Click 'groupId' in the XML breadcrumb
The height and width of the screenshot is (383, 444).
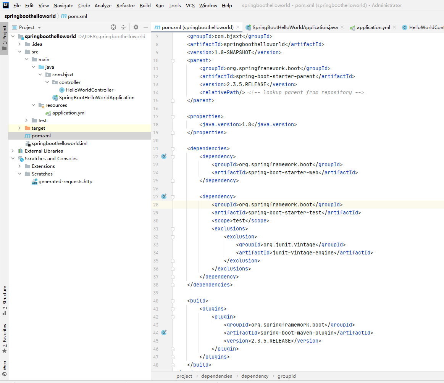286,376
